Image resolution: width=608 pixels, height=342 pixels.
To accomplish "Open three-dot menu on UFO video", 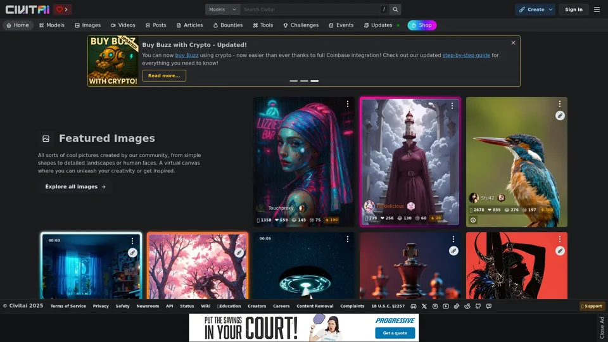I will 348,239.
